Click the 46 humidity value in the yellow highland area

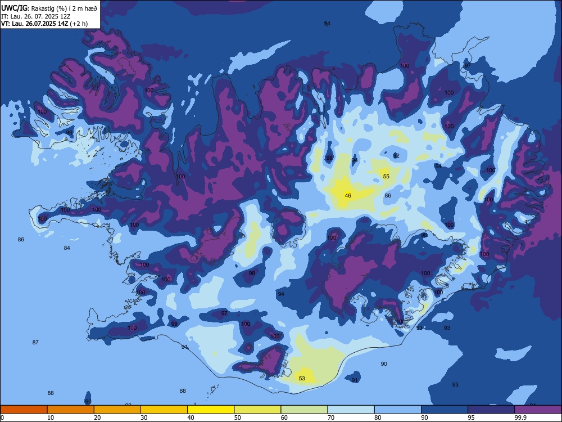pos(348,196)
